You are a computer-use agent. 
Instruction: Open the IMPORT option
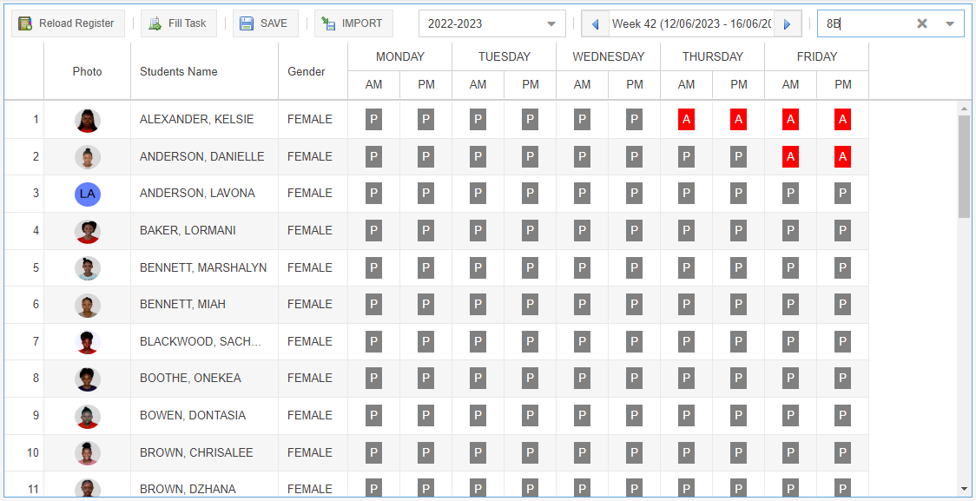click(353, 23)
